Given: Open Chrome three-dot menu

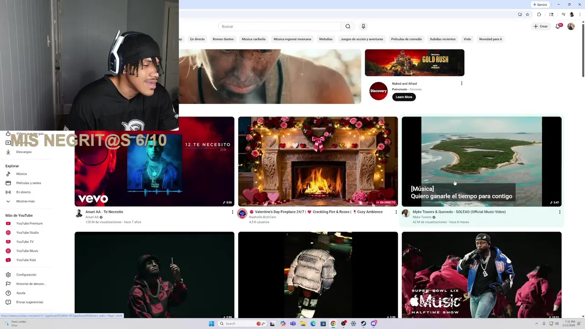Looking at the screenshot, I should coord(579,15).
